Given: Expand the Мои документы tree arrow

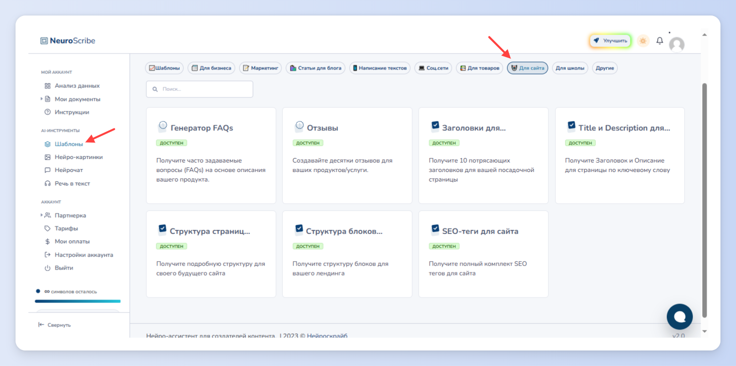Looking at the screenshot, I should (42, 99).
